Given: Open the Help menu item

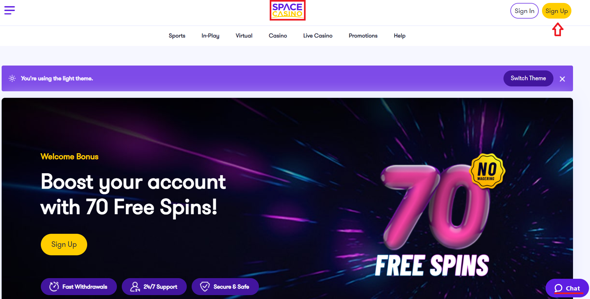Looking at the screenshot, I should 400,36.
